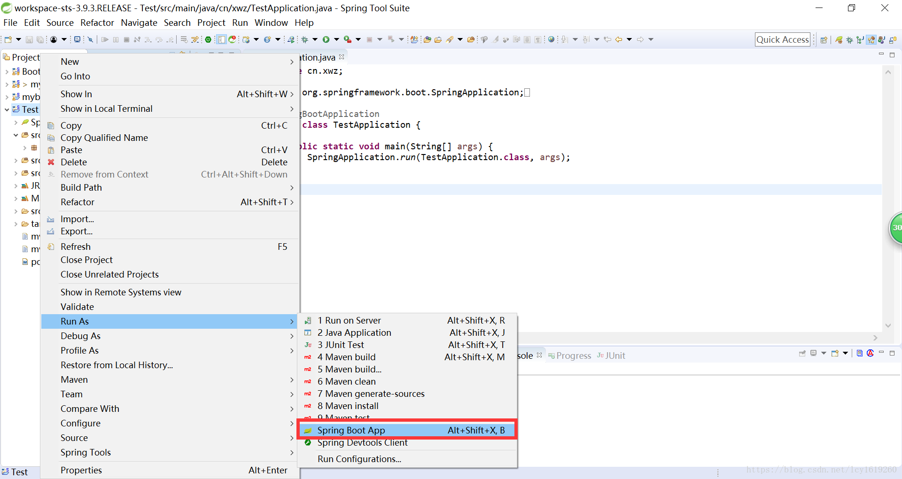Viewport: 902px width, 479px height.
Task: Click the green Run toolbar icon
Action: click(326, 39)
